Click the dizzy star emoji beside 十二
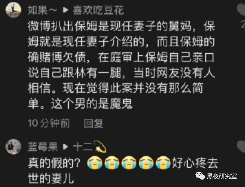The width and height of the screenshot is (245, 187). pyautogui.click(x=100, y=147)
